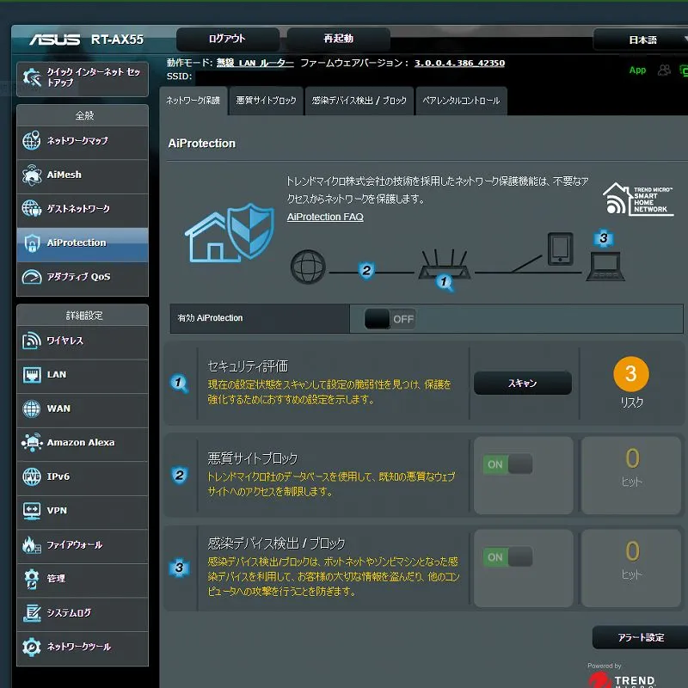Click the Wireless signal icon

coord(32,341)
